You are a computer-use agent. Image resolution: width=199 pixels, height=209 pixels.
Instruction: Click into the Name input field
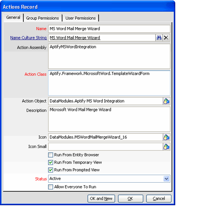[x=109, y=29]
